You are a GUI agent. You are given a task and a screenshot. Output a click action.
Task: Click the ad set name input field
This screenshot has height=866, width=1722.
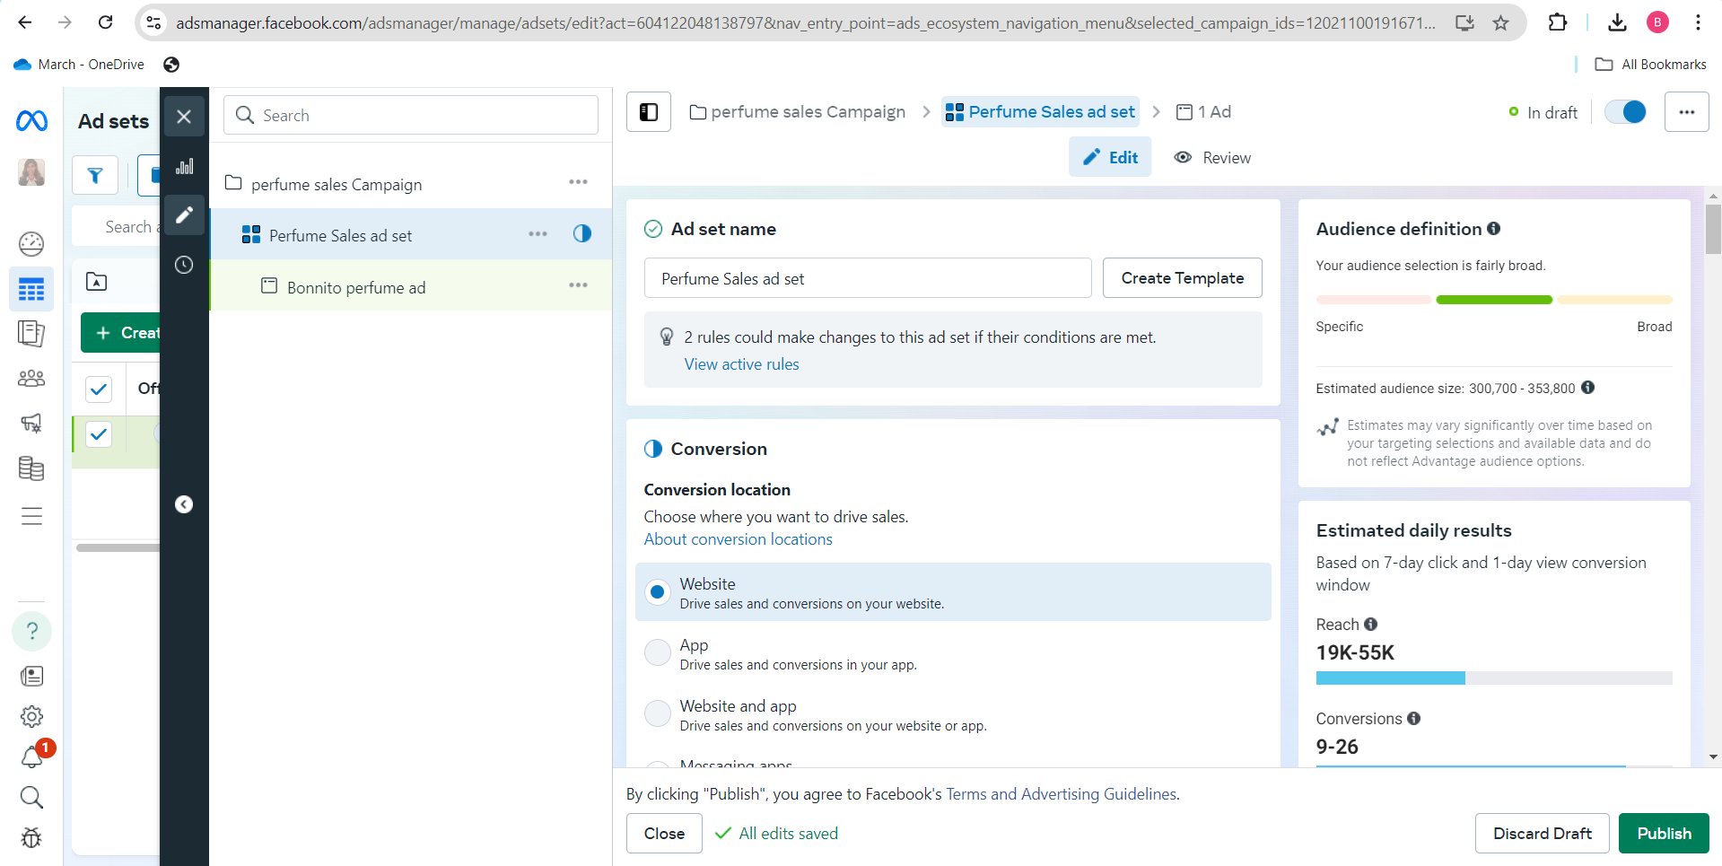click(x=867, y=278)
